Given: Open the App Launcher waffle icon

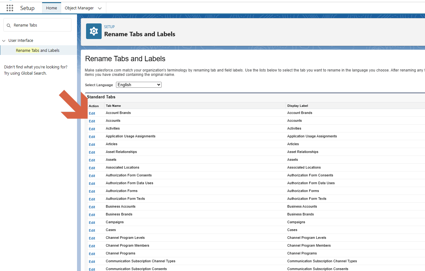Looking at the screenshot, I should tap(10, 8).
